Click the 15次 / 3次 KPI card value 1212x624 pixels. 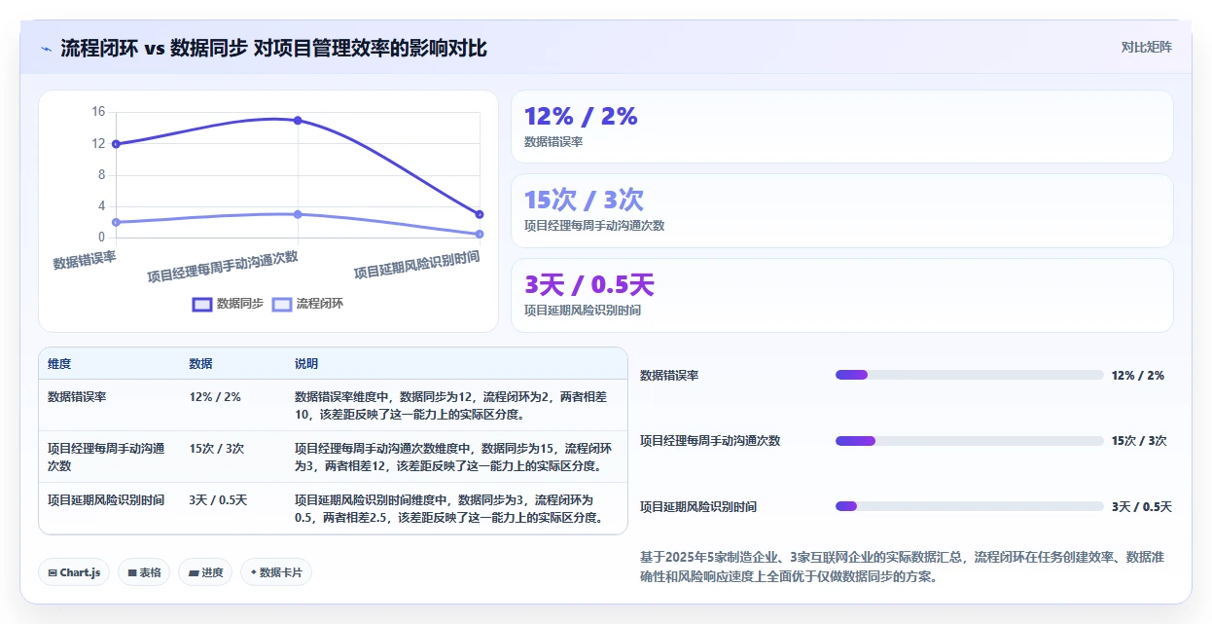584,200
